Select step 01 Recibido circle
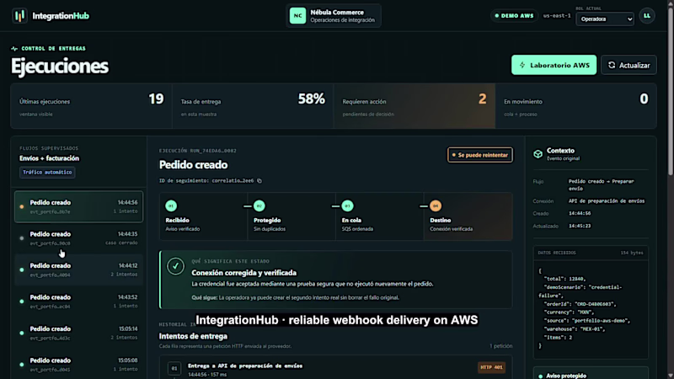The image size is (674, 379). click(171, 206)
